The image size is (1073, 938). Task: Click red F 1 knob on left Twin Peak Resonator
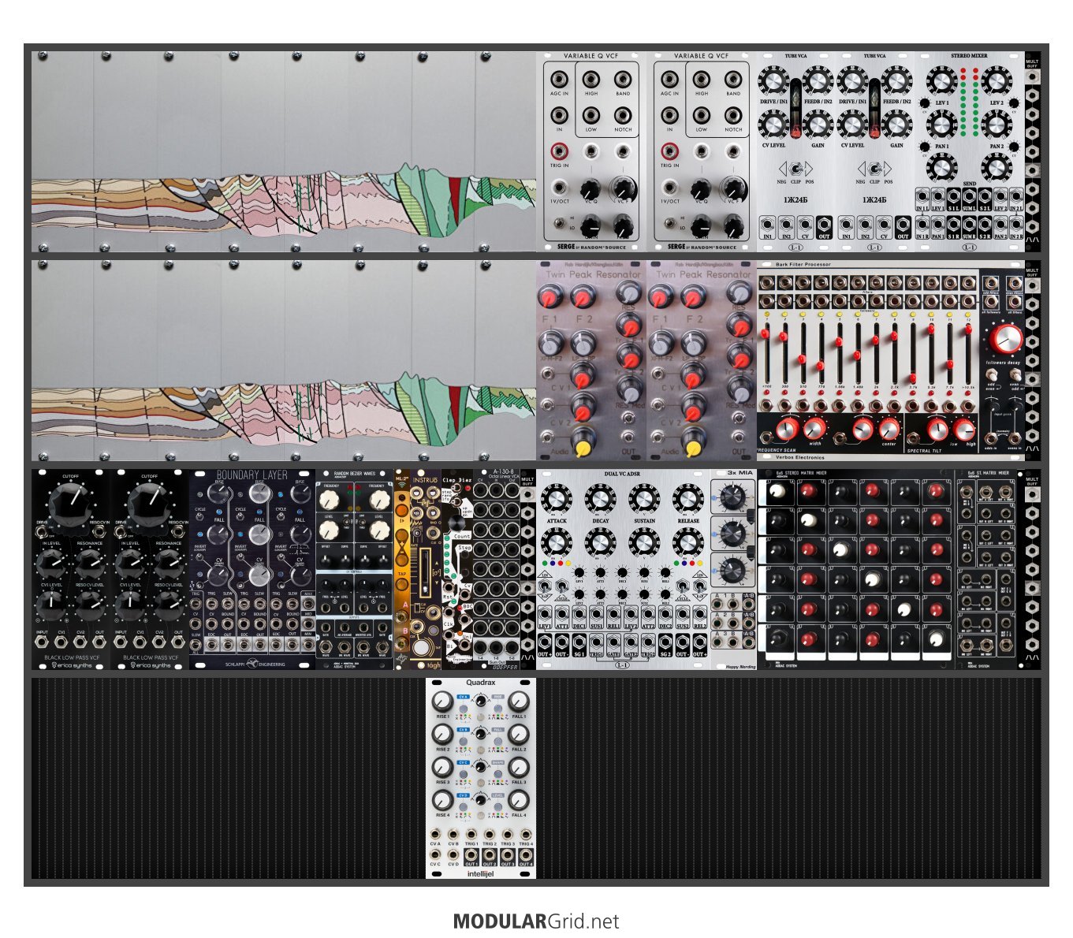(x=550, y=296)
